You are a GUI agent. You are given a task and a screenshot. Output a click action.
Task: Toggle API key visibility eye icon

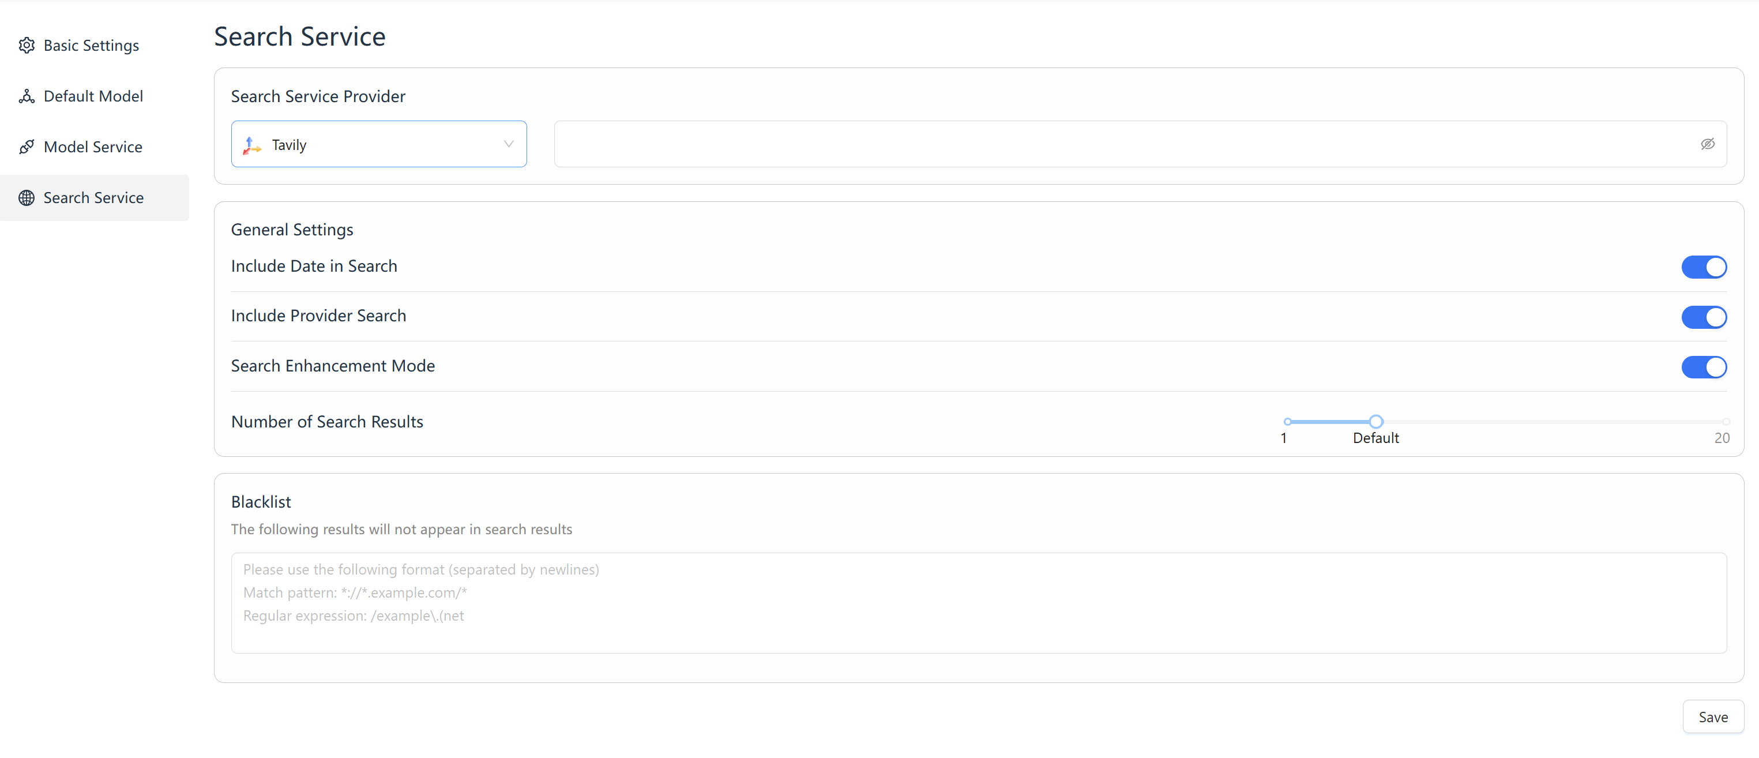tap(1707, 144)
